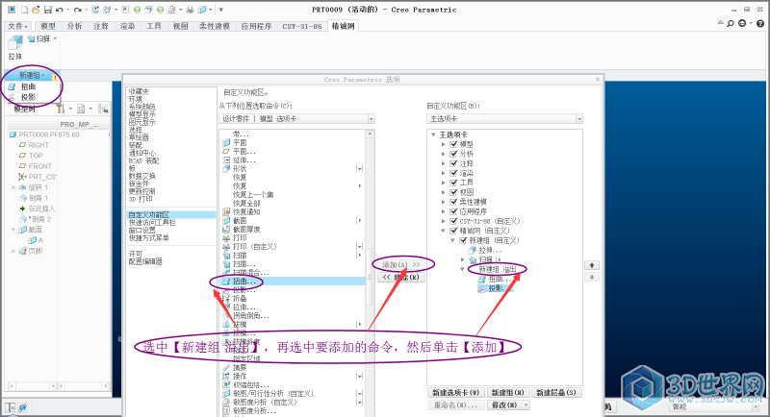
Task: Switch to the CST-31-86 ribbon tab
Action: coord(302,26)
